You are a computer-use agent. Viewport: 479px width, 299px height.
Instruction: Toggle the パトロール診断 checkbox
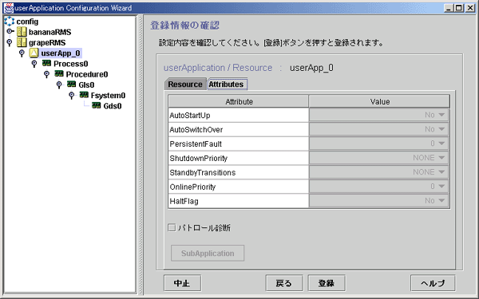(172, 227)
